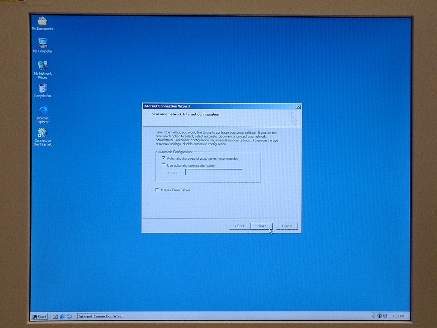Image resolution: width=437 pixels, height=328 pixels.
Task: Select the My Computer desktop icon
Action: point(42,43)
